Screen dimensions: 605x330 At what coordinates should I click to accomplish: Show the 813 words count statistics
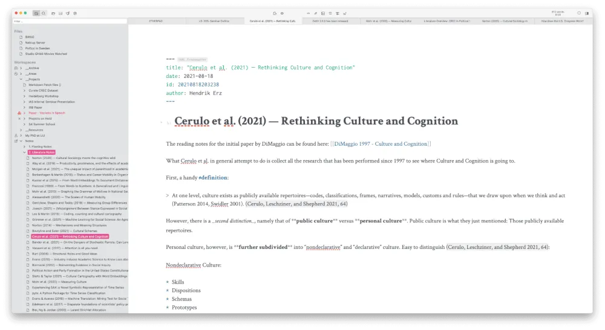pyautogui.click(x=557, y=13)
